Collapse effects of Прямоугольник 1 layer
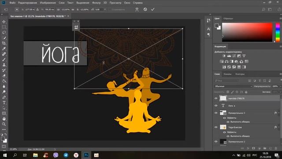 click(279, 113)
